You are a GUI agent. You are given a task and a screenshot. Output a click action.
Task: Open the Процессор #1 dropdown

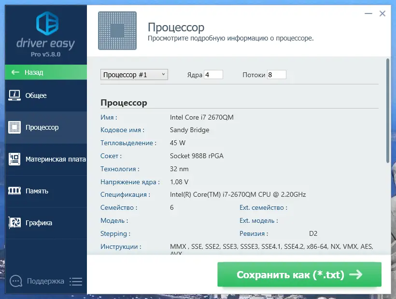click(134, 74)
